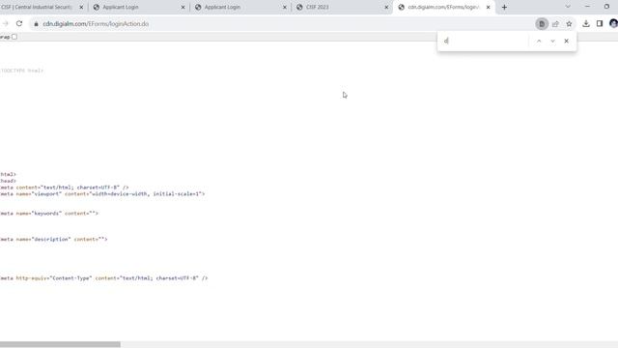Share this page icon
Viewport: 618px width, 348px height.
(555, 24)
